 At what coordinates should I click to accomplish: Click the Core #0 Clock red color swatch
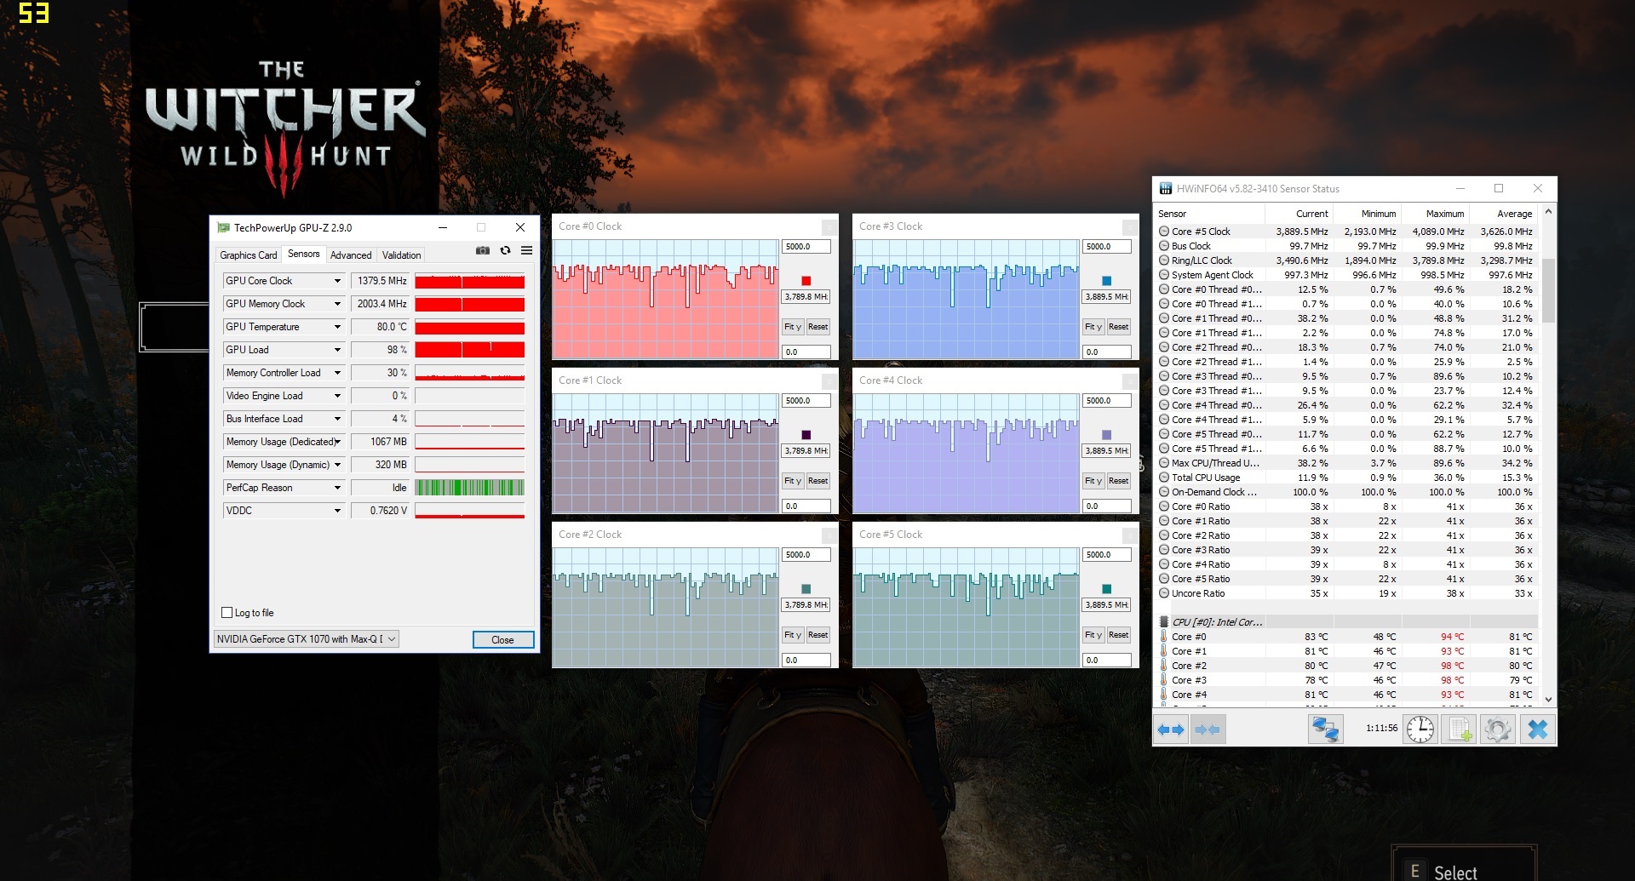(806, 281)
